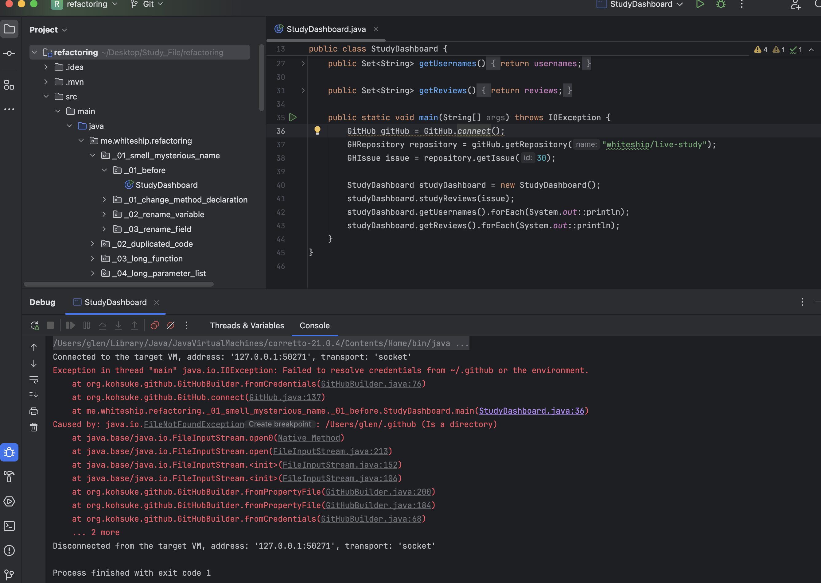This screenshot has width=821, height=583.
Task: Open more debug actions next to Mute Breakpoints
Action: tap(186, 325)
